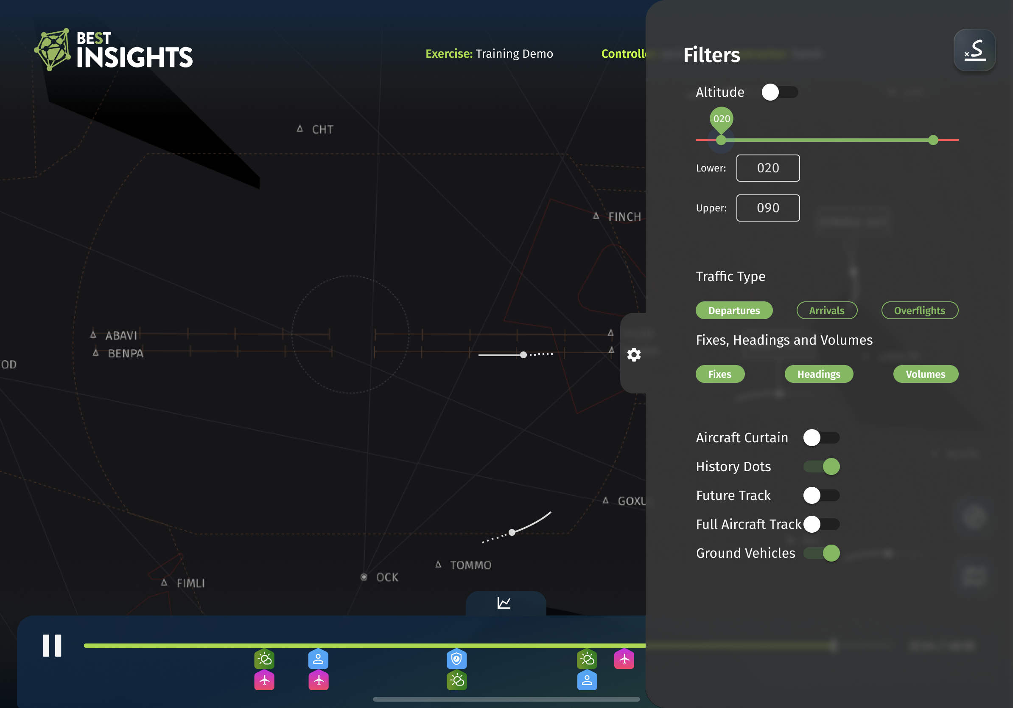
Task: Click the blue shield event marker
Action: (x=456, y=659)
